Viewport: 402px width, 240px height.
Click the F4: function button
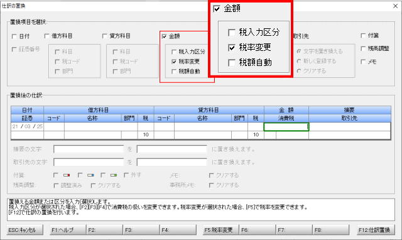(x=178, y=230)
